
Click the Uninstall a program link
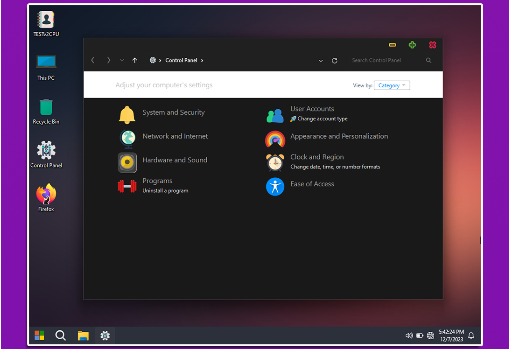tap(165, 191)
